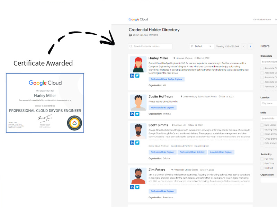This screenshot has width=277, height=208.
Task: Click clock icon beside Mar 7, 2022
Action: click(x=201, y=170)
